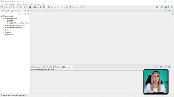Click the Open Perspective icon
The image size is (174, 97).
point(162,7)
